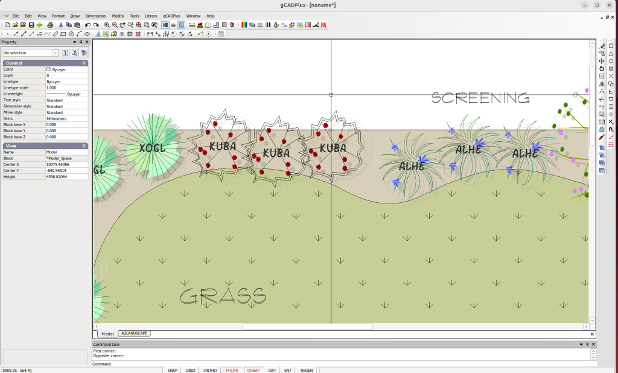Toggle GRID display in status bar
Image resolution: width=618 pixels, height=373 pixels.
click(x=190, y=370)
